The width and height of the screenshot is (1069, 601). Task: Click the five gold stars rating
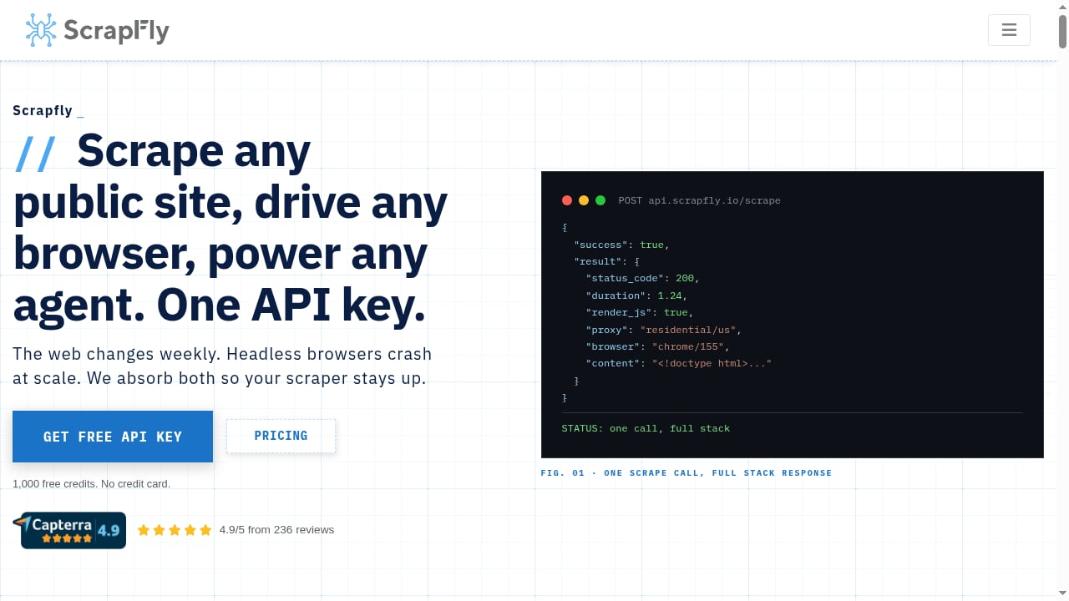click(175, 530)
